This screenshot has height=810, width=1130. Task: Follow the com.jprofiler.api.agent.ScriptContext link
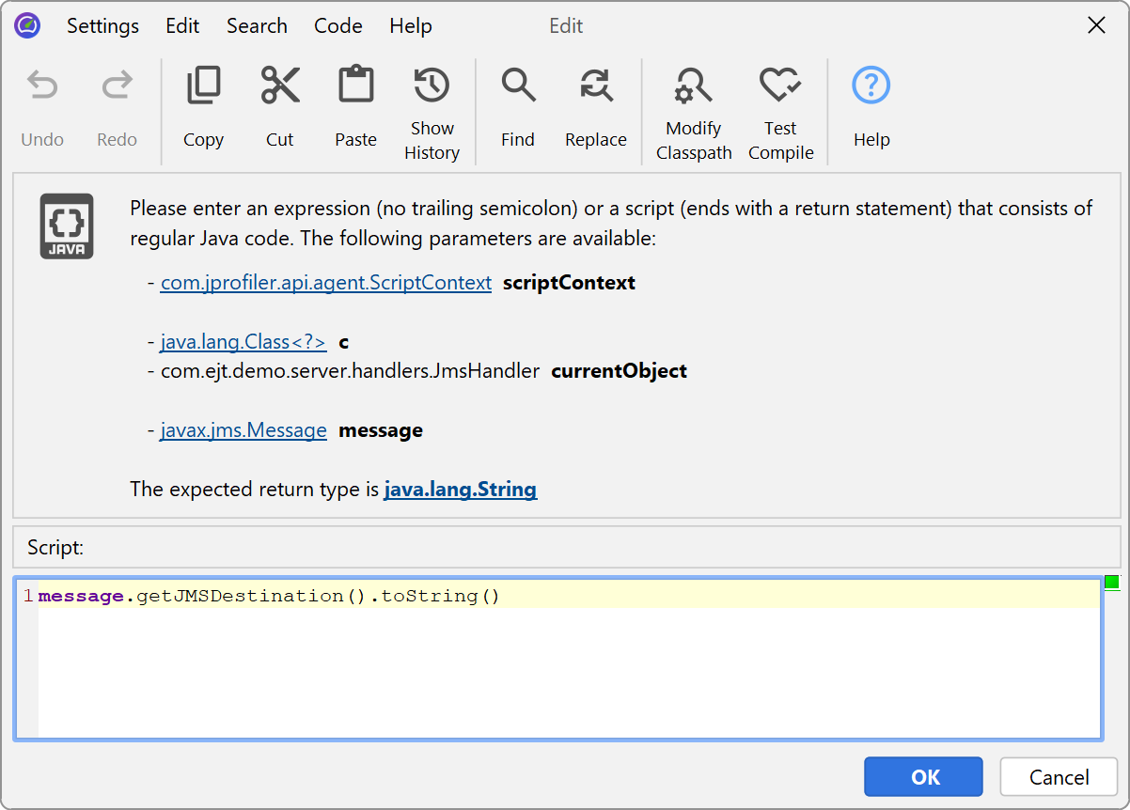(325, 283)
